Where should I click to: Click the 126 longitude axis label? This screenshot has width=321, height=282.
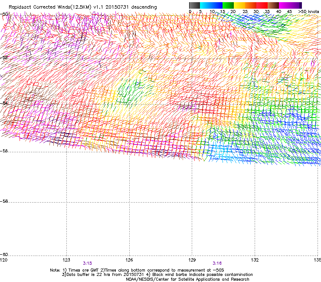tap(129, 260)
